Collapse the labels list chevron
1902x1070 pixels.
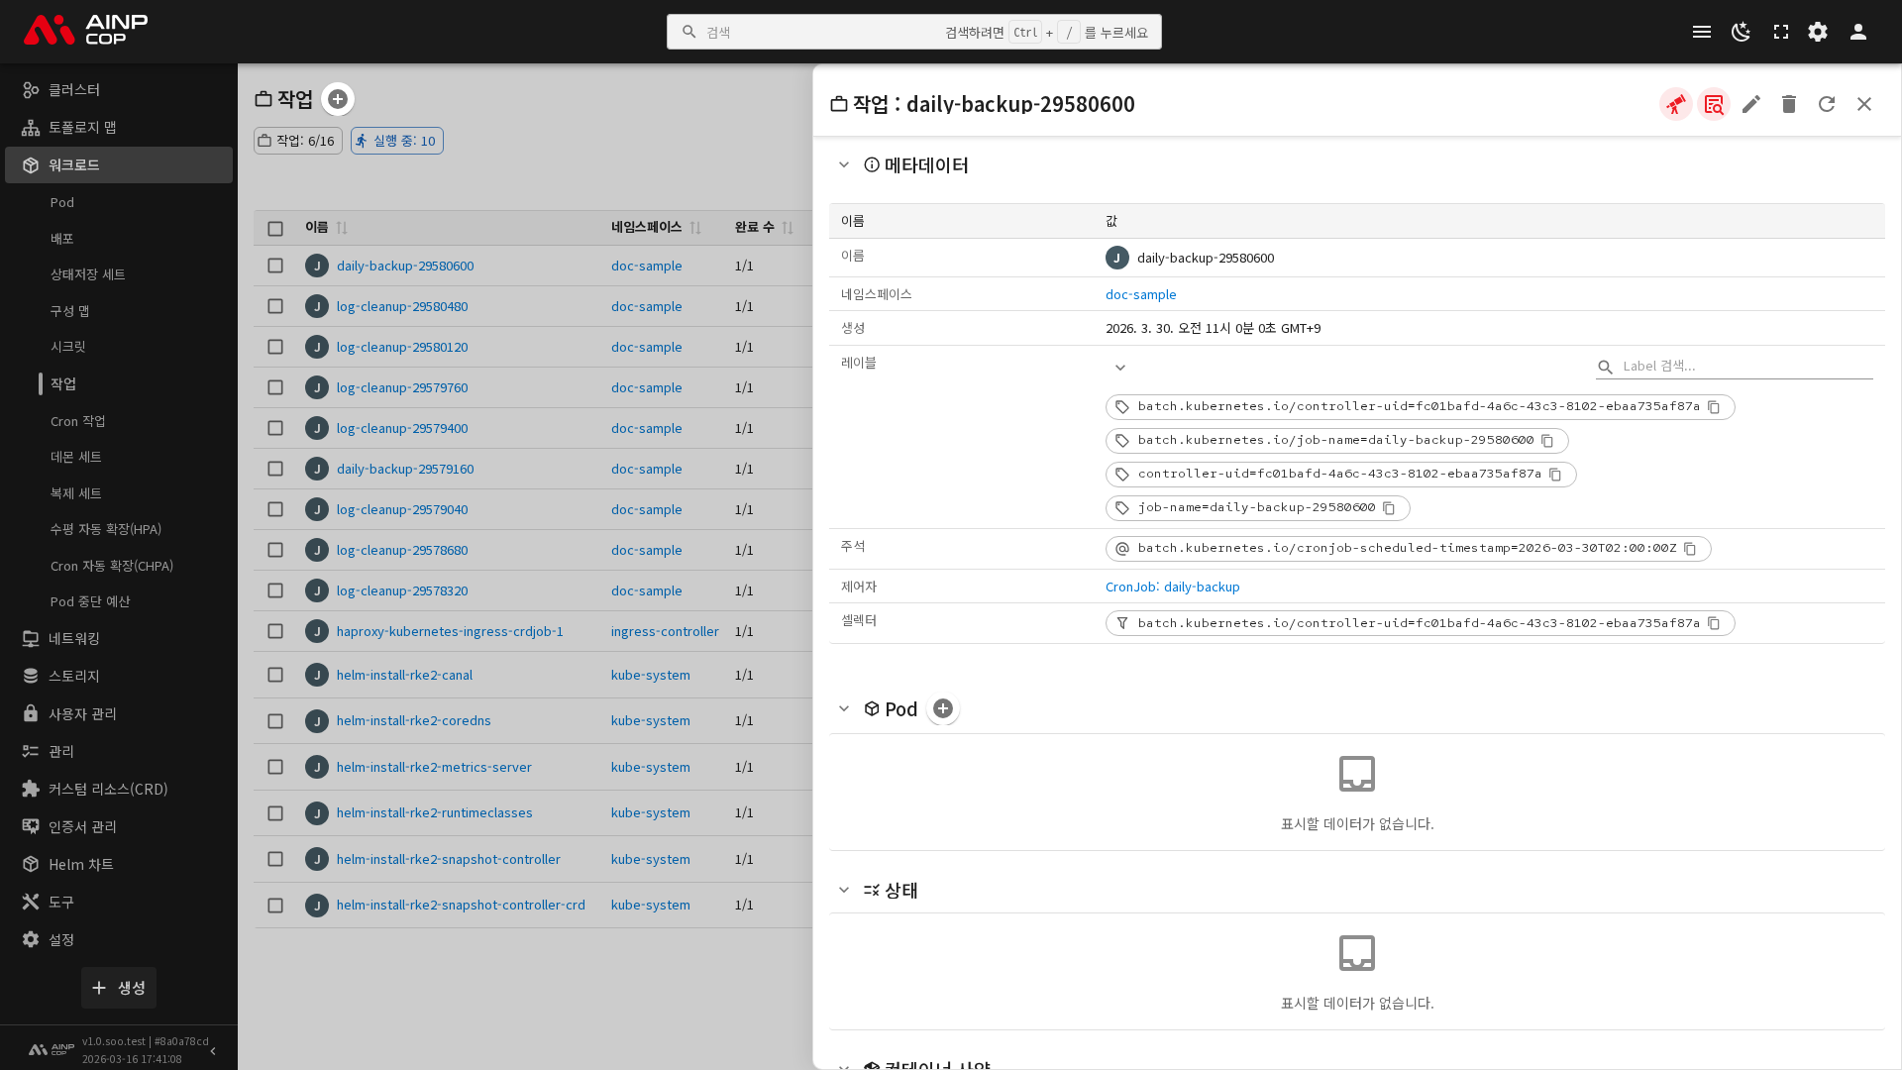coord(1119,368)
